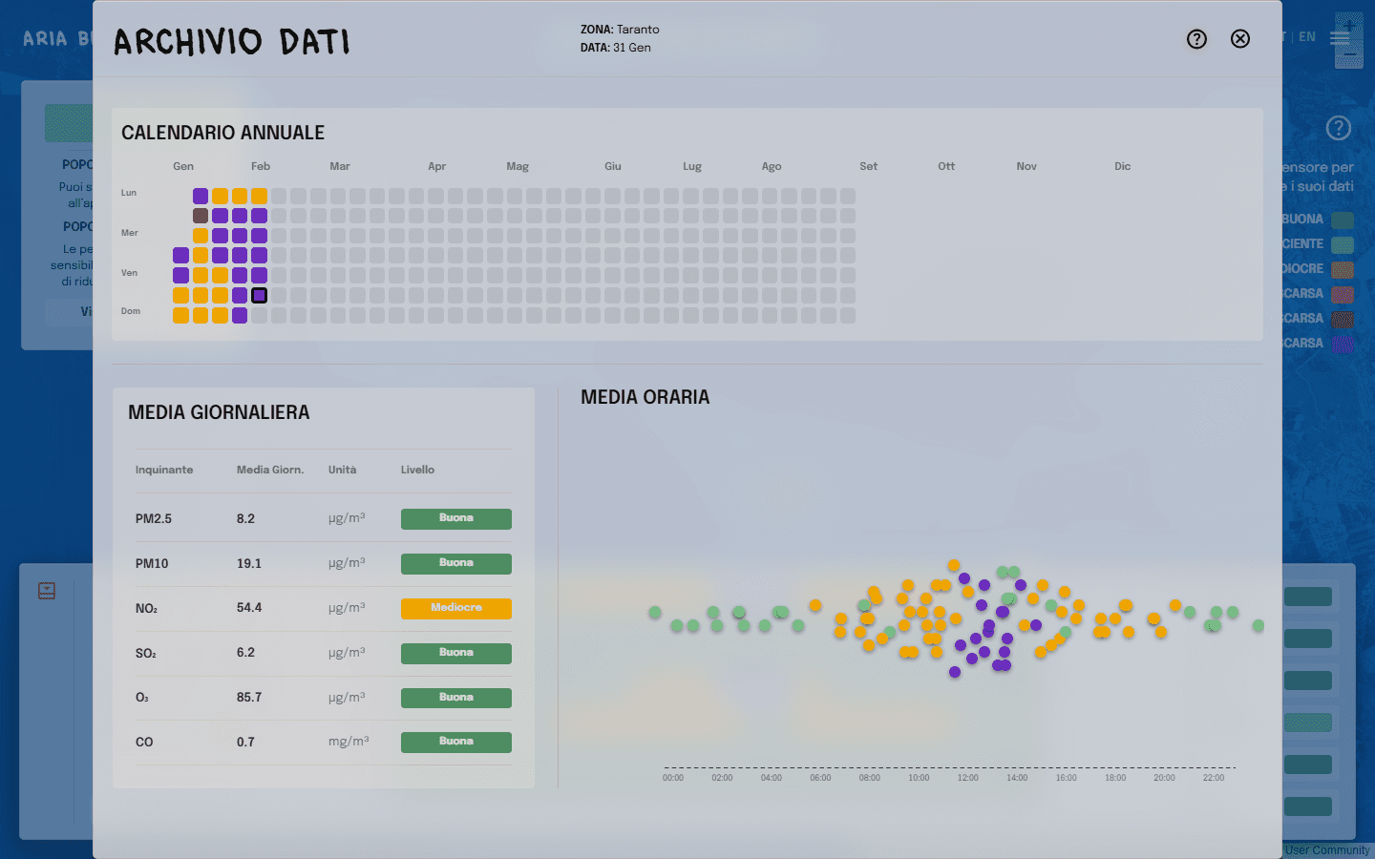
Task: Click the PM2.5 pollutant name
Action: 154,519
